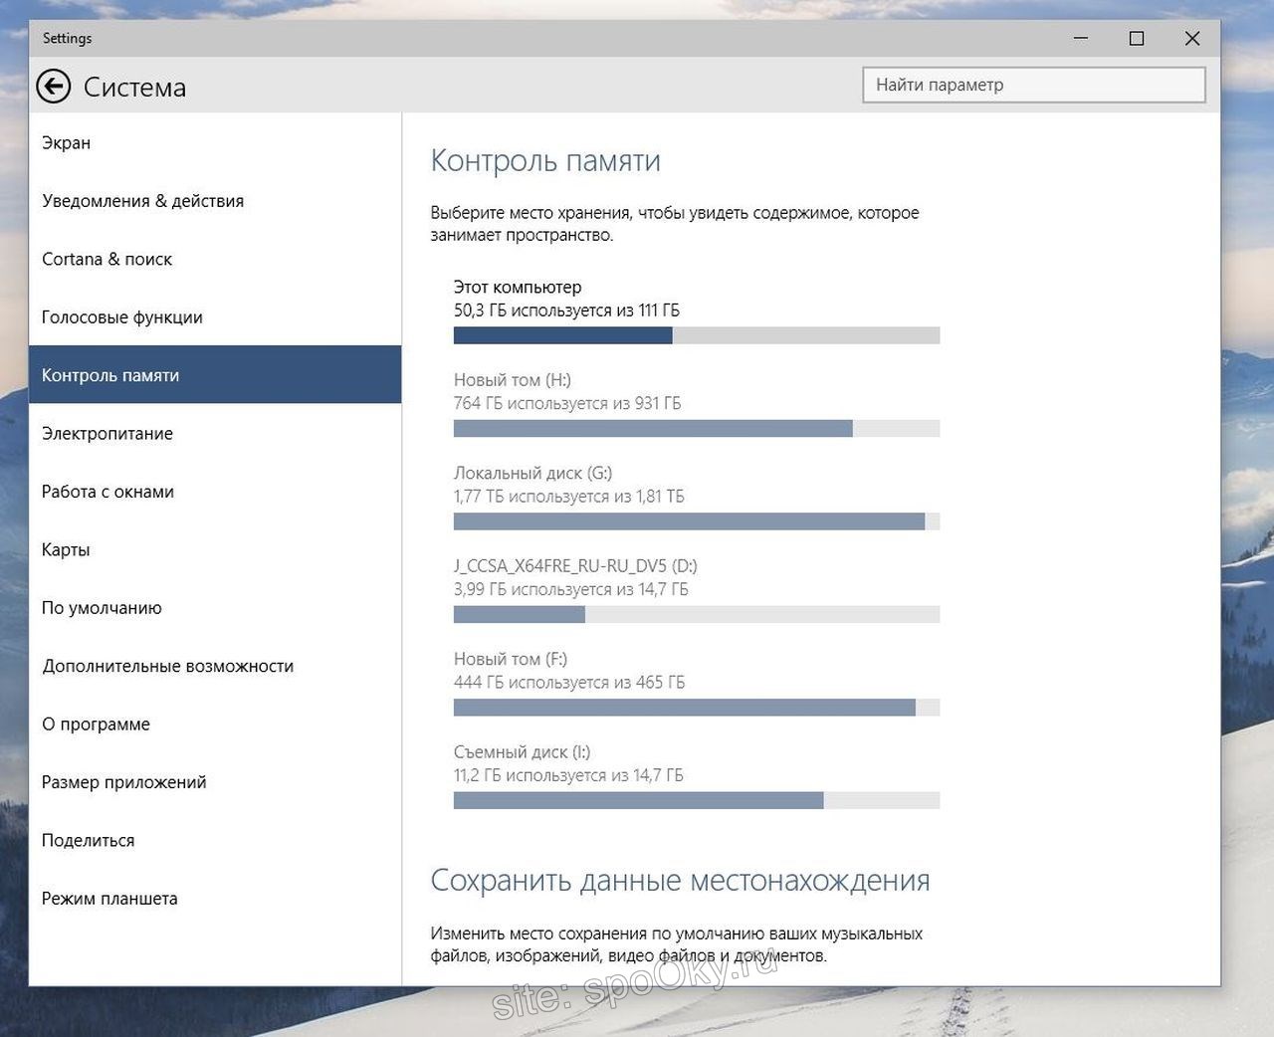Open the Электропитание settings

(x=106, y=434)
